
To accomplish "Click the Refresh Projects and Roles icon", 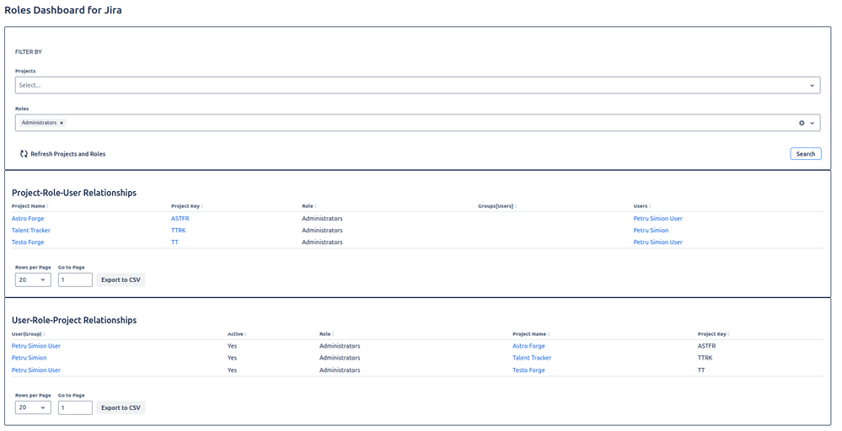I will point(24,154).
